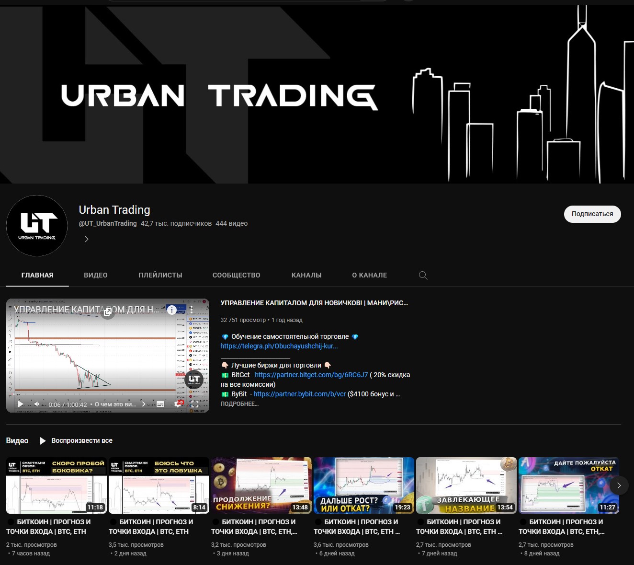The width and height of the screenshot is (634, 565).
Task: Open thumbnail ДАЛЬШЕ РОСТ? ИЛИ ОТКАТ?
Action: [x=364, y=485]
